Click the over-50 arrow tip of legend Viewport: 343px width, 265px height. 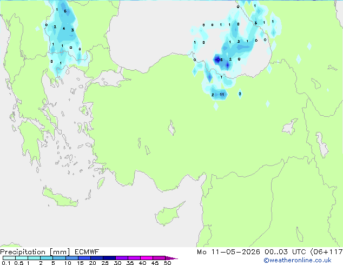171,258
